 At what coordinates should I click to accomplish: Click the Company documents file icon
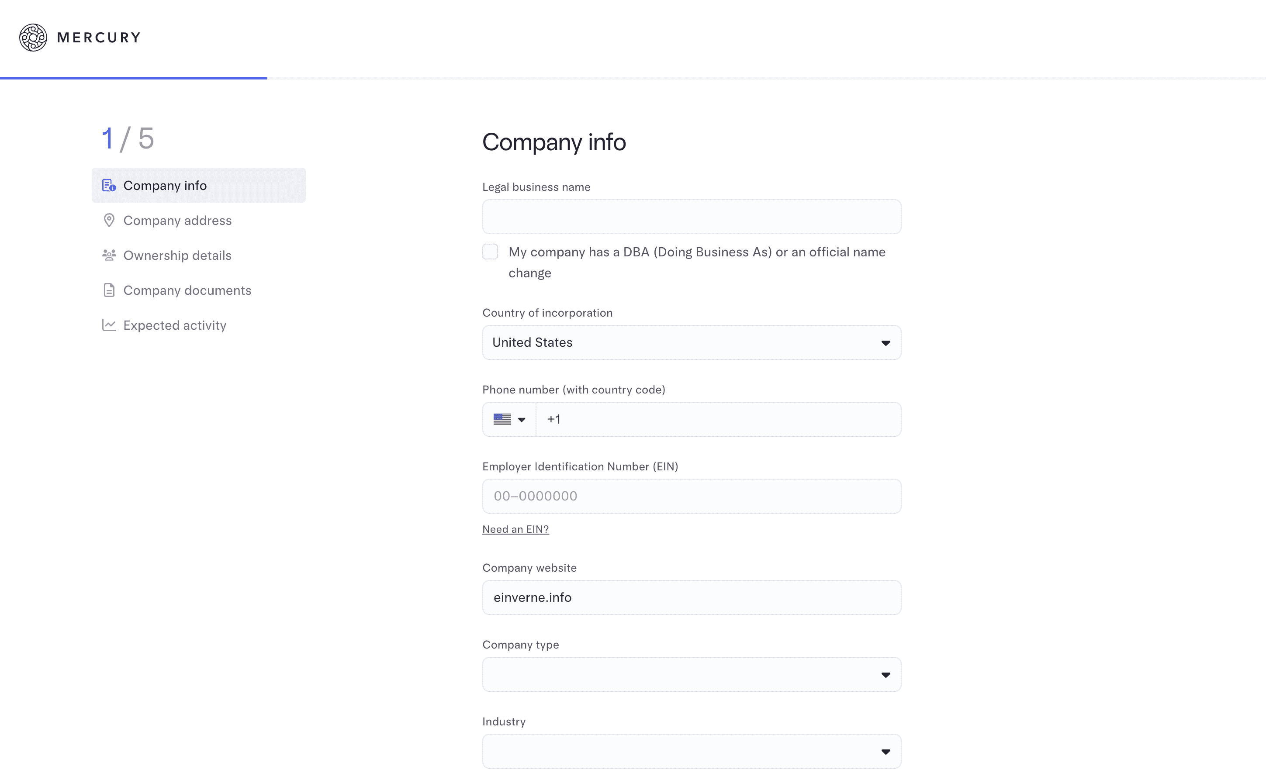click(x=109, y=290)
